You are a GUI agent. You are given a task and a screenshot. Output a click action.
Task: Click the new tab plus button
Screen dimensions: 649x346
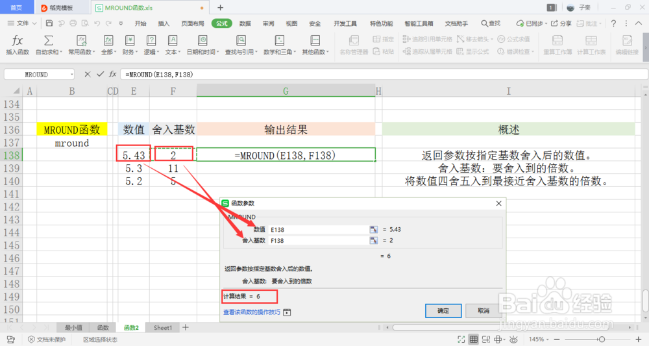(220, 7)
